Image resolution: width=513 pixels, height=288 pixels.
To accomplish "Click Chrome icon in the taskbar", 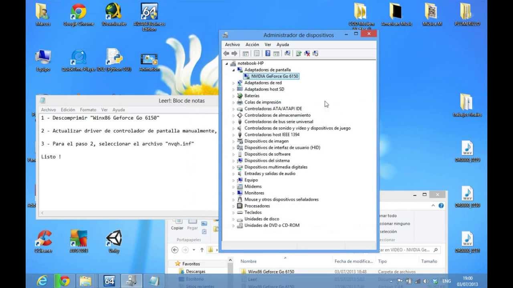I will click(x=65, y=281).
